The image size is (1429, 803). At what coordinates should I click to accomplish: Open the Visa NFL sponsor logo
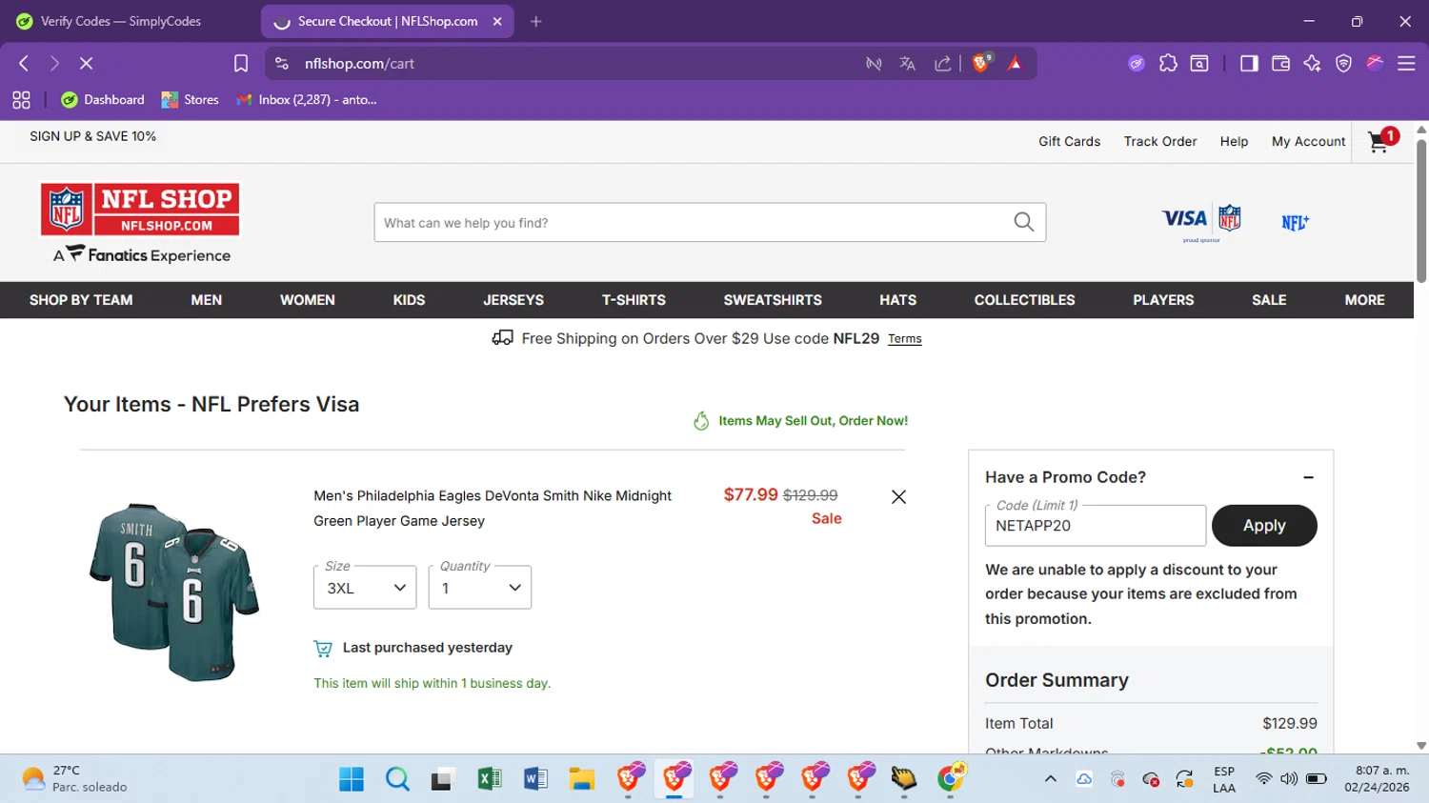(x=1202, y=222)
